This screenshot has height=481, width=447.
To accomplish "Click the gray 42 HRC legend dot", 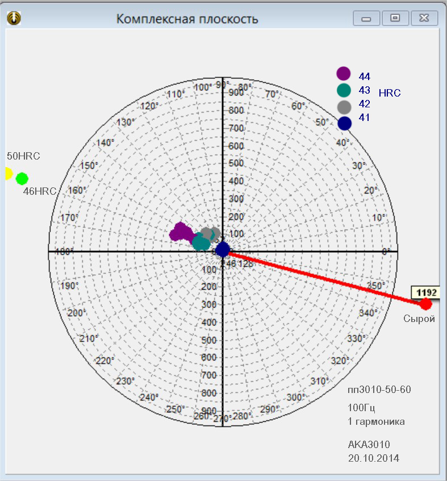I will [x=344, y=107].
